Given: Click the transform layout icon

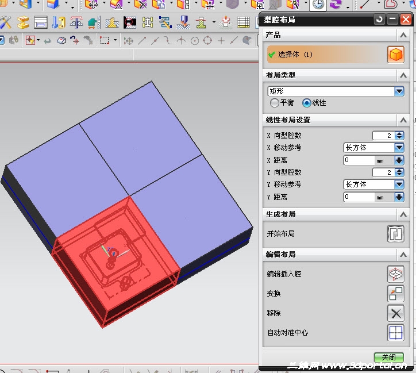Looking at the screenshot, I should (395, 294).
